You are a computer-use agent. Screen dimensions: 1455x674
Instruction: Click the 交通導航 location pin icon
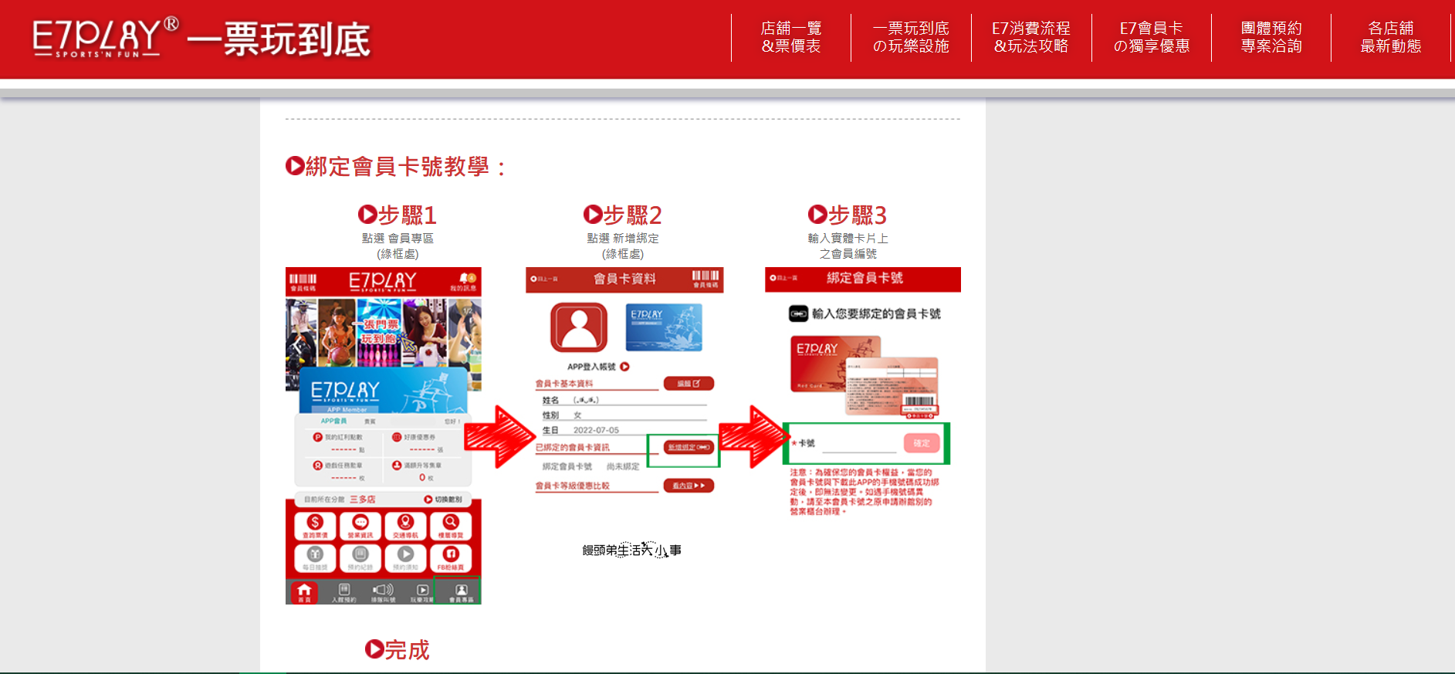pyautogui.click(x=405, y=526)
